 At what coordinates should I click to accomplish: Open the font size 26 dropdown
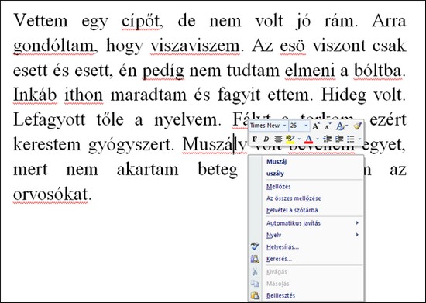click(306, 126)
